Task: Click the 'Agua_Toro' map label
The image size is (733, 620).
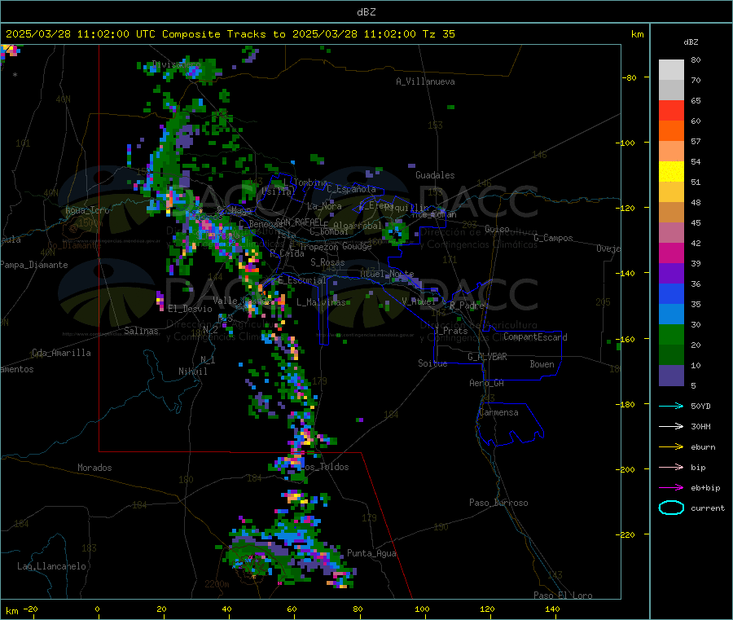Action: coord(87,210)
